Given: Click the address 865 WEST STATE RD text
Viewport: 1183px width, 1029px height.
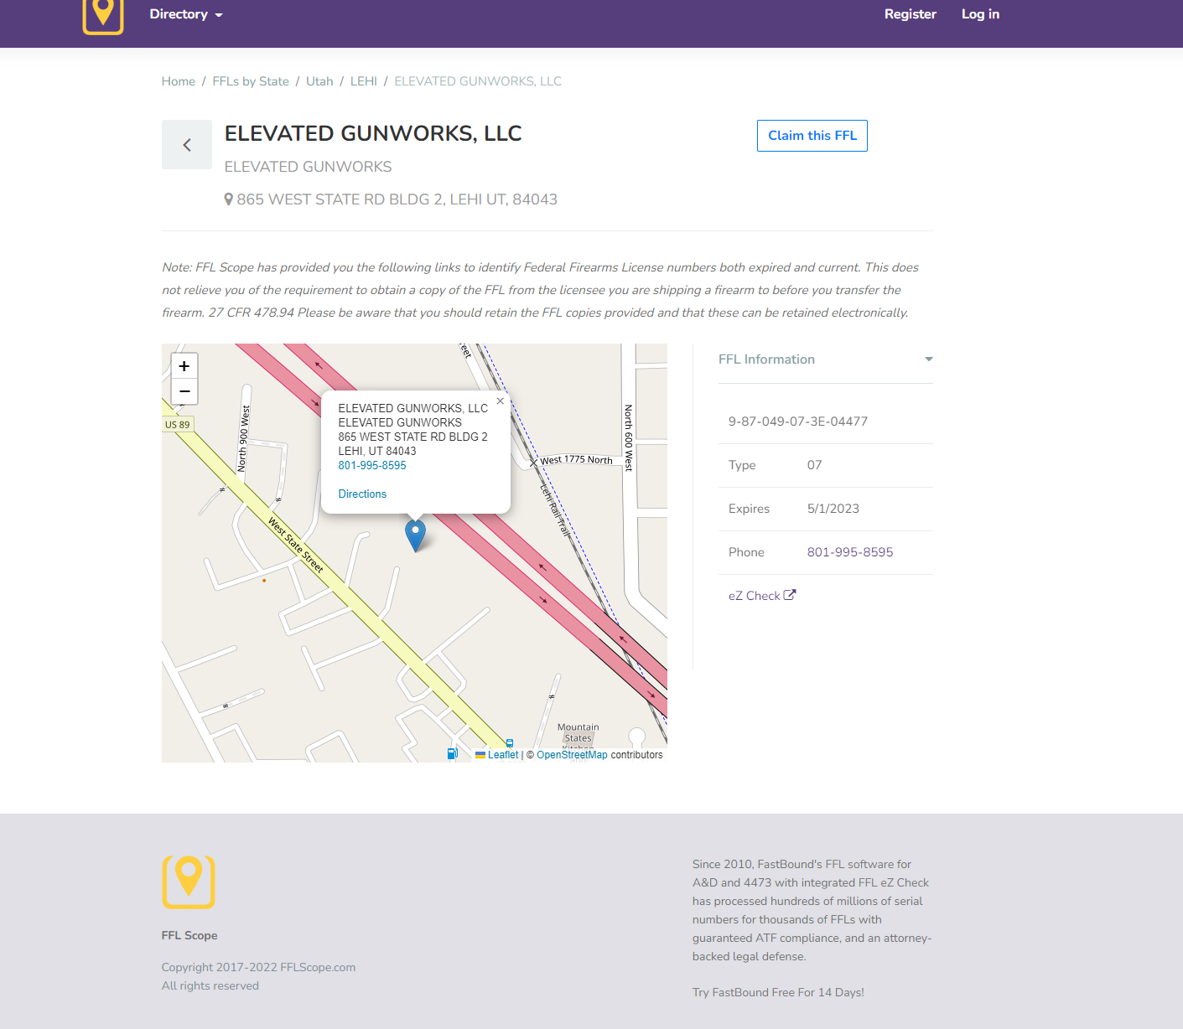Looking at the screenshot, I should [x=397, y=199].
